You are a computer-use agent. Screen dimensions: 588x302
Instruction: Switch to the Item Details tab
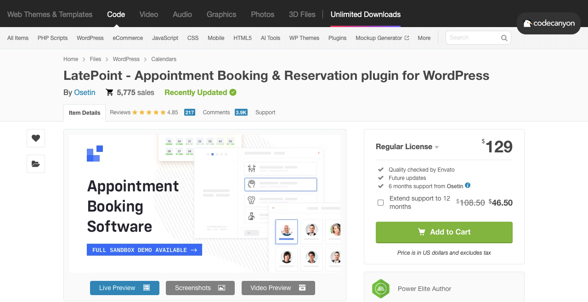coord(85,113)
